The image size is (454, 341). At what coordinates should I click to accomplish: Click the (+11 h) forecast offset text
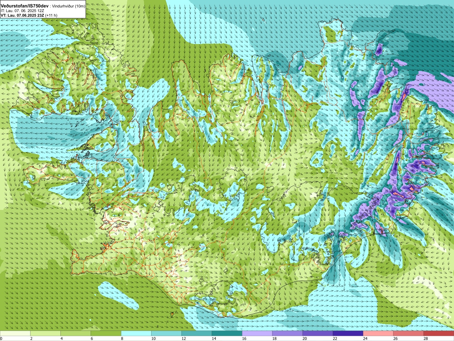click(52, 15)
